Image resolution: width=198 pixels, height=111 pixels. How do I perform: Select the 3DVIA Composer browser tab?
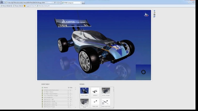[71, 3]
